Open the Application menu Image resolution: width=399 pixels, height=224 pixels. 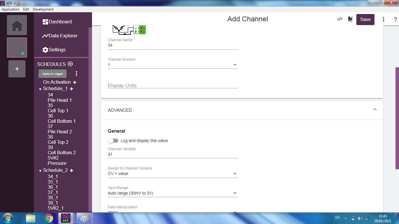(11, 9)
